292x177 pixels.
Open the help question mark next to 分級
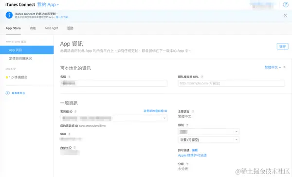(x=187, y=164)
